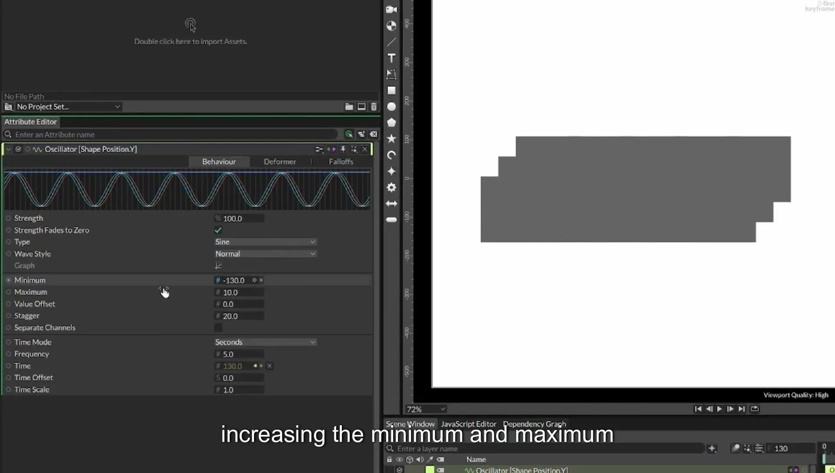Select the Camera tool
This screenshot has width=835, height=473.
(x=391, y=10)
